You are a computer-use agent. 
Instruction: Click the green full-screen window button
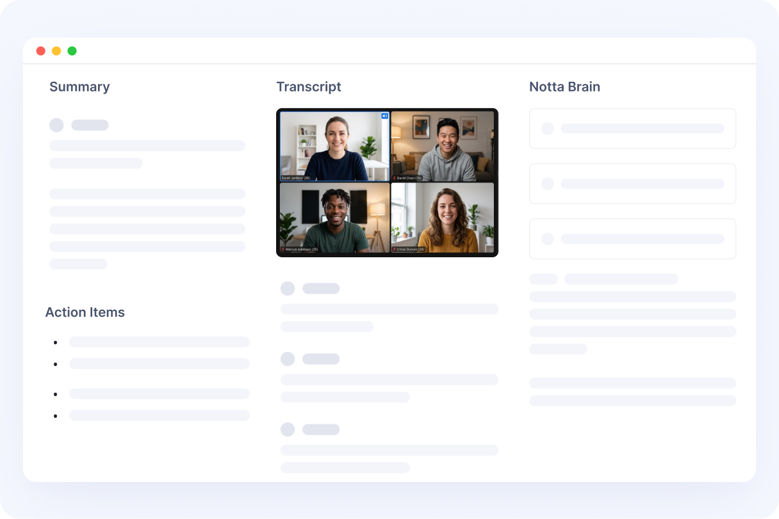coord(72,51)
